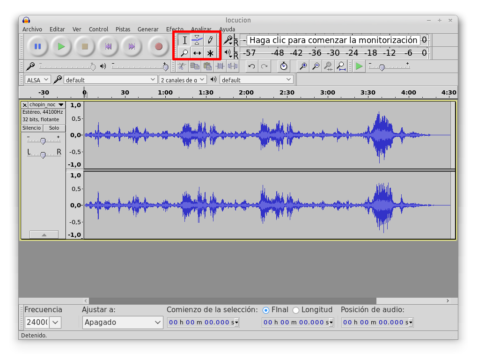The width and height of the screenshot is (478, 359).
Task: Start recording with the Record button
Action: (159, 47)
